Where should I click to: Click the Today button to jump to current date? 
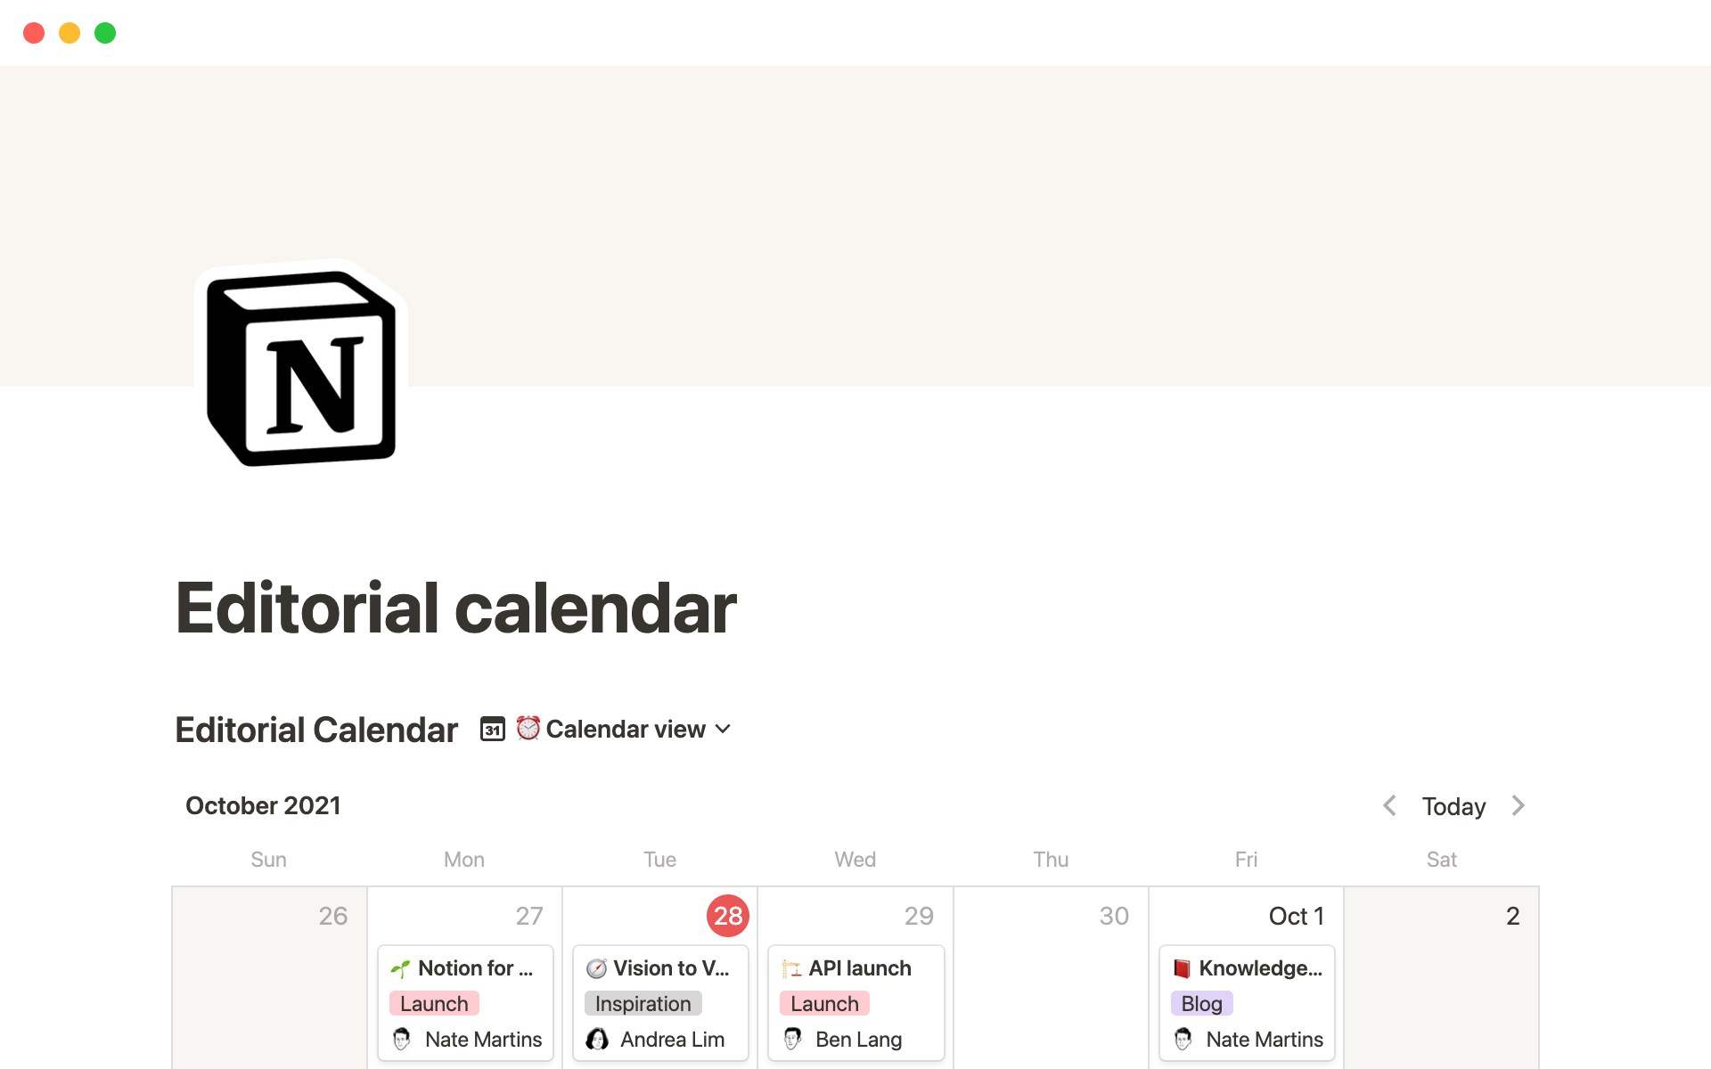[x=1453, y=805]
